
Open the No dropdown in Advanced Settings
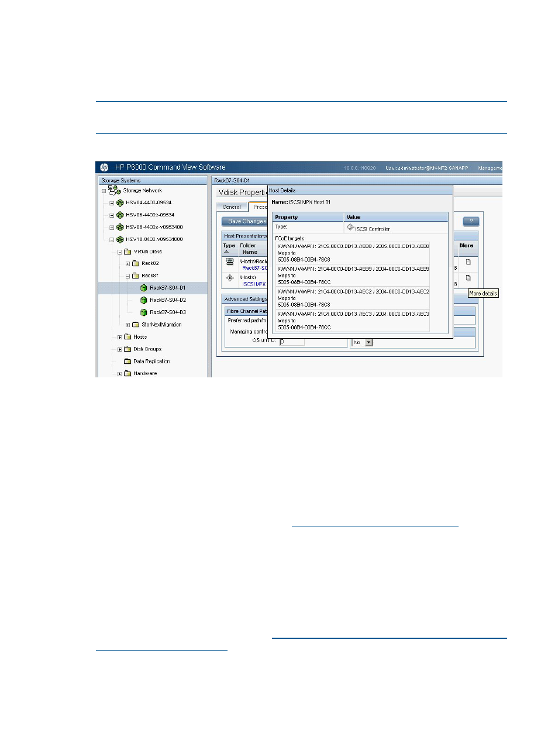[368, 342]
